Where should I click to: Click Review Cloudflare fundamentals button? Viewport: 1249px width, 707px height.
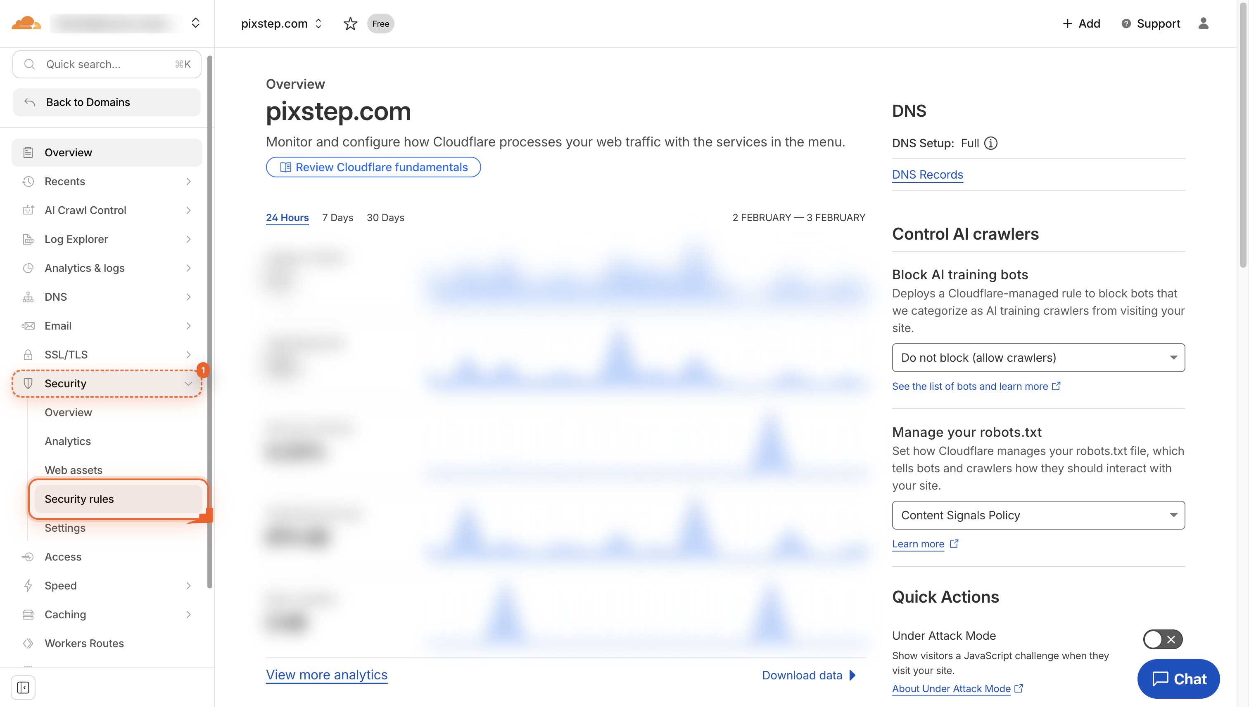coord(373,167)
